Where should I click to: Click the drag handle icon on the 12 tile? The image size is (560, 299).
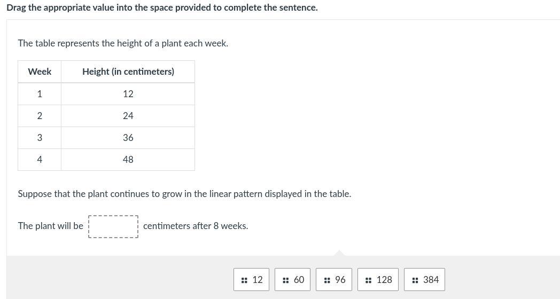coord(244,280)
